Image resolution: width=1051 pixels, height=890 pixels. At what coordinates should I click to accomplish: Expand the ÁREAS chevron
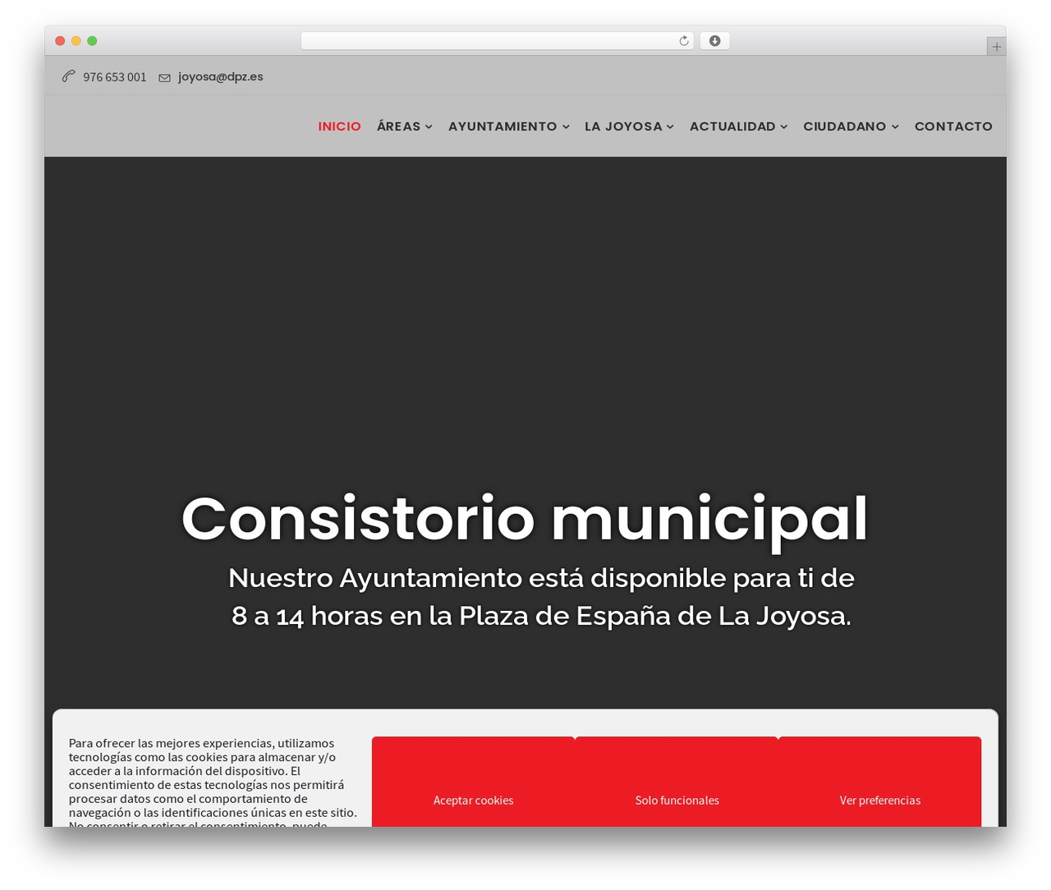coord(429,126)
